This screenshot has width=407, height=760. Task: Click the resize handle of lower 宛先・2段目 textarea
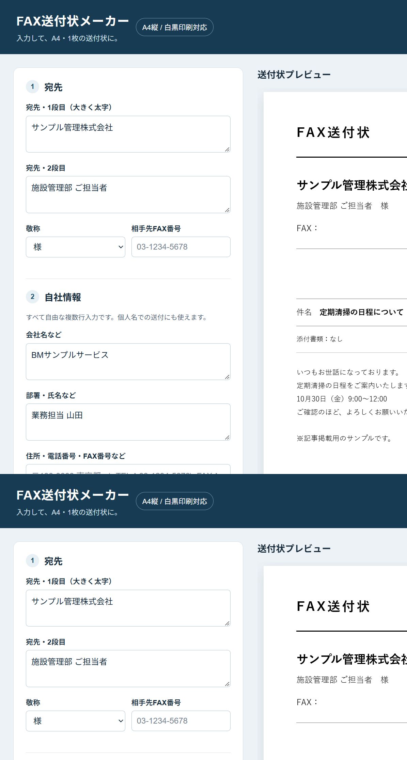coord(227,684)
